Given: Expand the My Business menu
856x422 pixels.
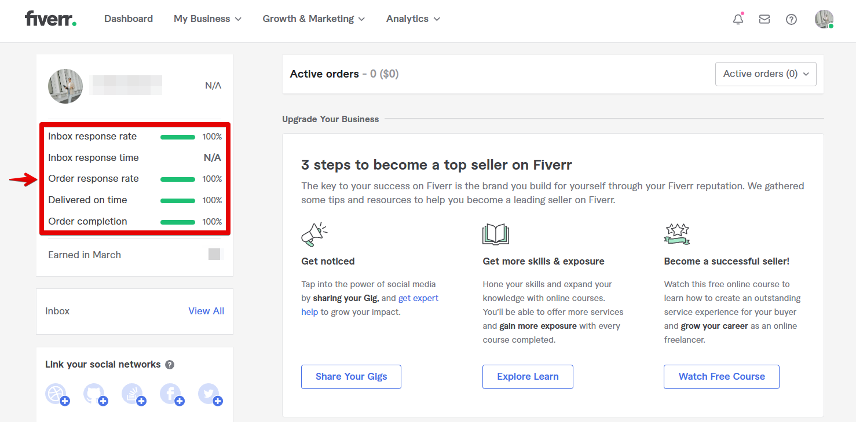Looking at the screenshot, I should (207, 19).
